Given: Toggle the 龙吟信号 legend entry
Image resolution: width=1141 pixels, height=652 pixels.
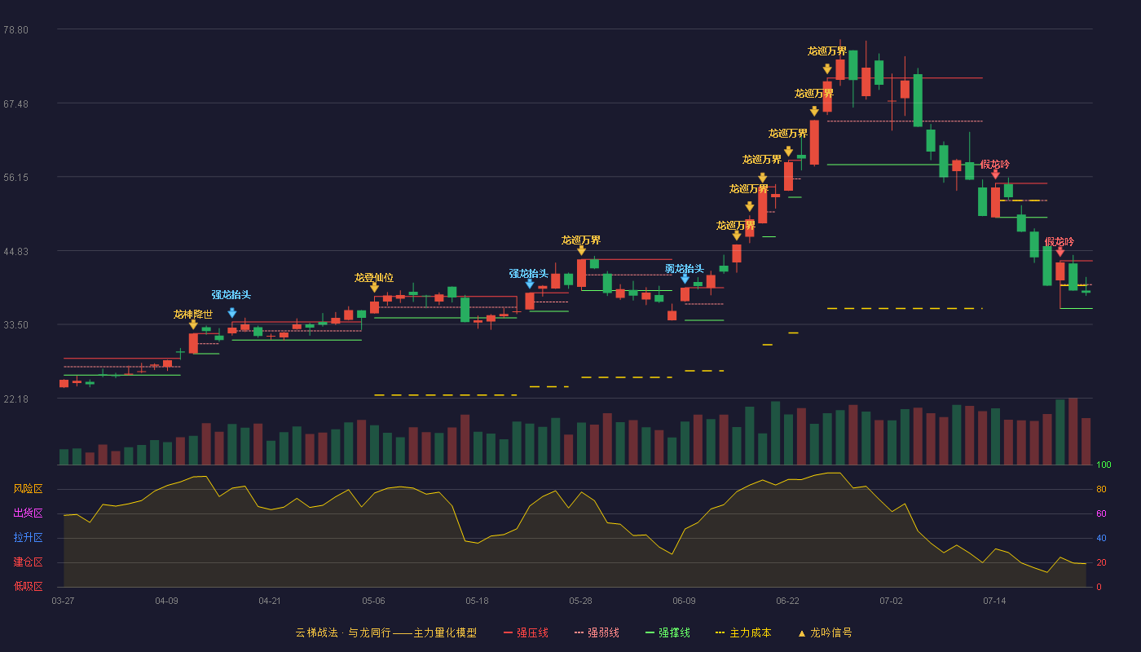Looking at the screenshot, I should (x=824, y=632).
